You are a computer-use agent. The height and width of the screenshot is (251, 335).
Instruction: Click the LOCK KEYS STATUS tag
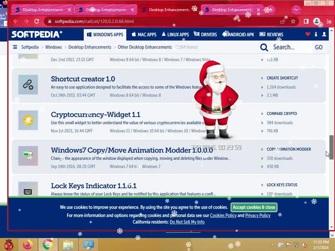pos(282,185)
